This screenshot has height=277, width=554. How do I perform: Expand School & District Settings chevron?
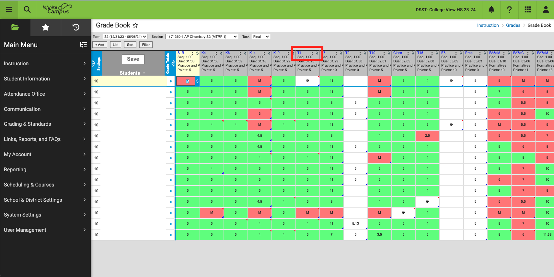tap(85, 200)
